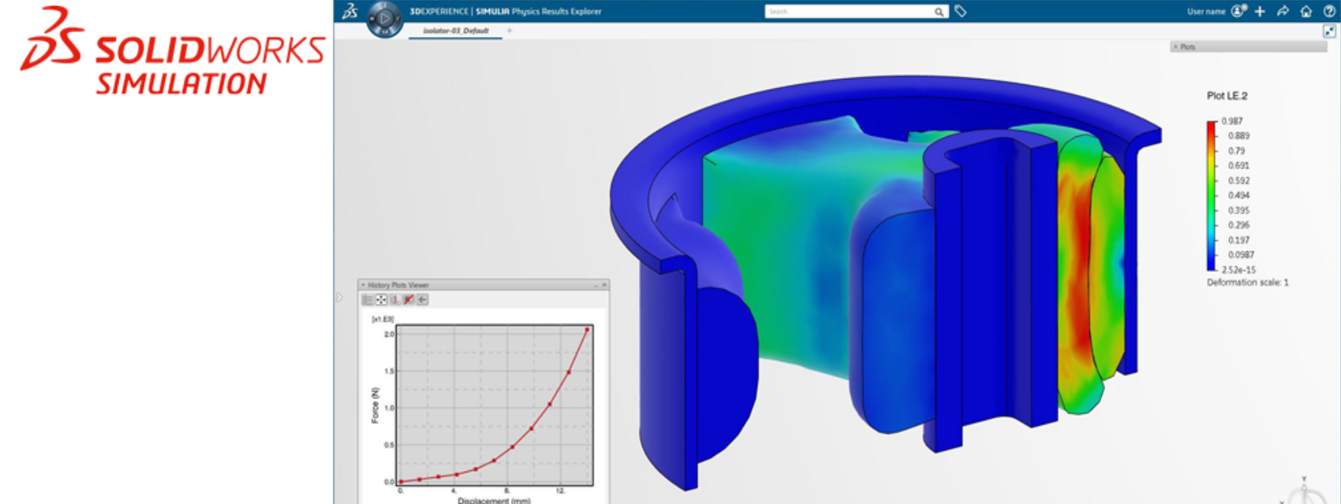The width and height of the screenshot is (1341, 504).
Task: Click the tag icon next to search
Action: [x=960, y=11]
